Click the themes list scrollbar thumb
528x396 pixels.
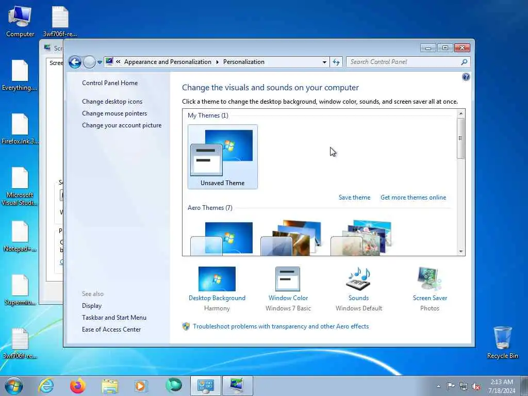coord(460,138)
